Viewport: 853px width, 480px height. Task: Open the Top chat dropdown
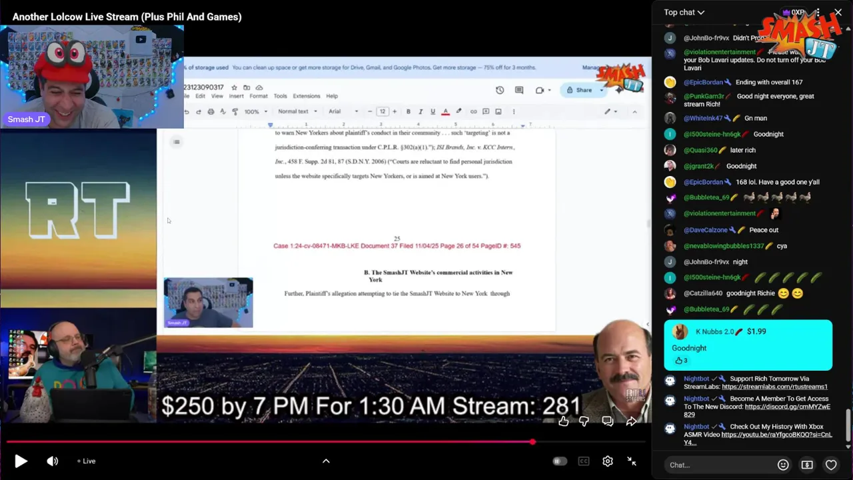pyautogui.click(x=684, y=12)
